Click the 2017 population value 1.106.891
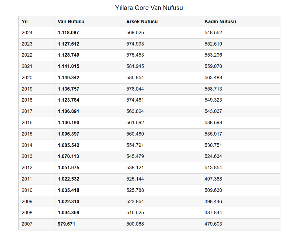Screen dimensions: 289x235 pos(68,111)
